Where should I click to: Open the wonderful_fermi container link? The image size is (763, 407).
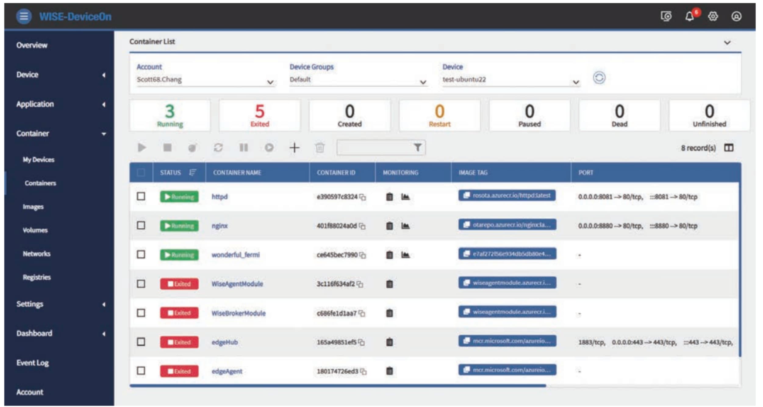coord(235,255)
